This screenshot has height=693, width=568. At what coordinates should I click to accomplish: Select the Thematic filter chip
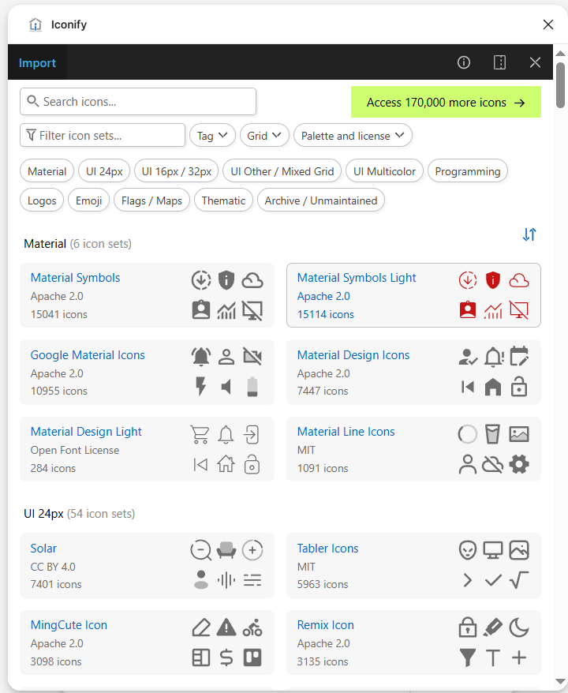coord(223,200)
